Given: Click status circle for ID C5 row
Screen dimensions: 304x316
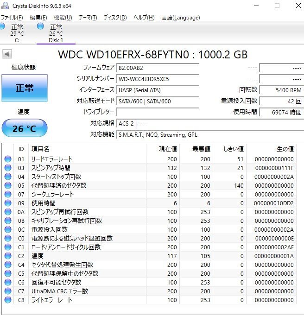Looking at the screenshot, I should click(8, 273).
